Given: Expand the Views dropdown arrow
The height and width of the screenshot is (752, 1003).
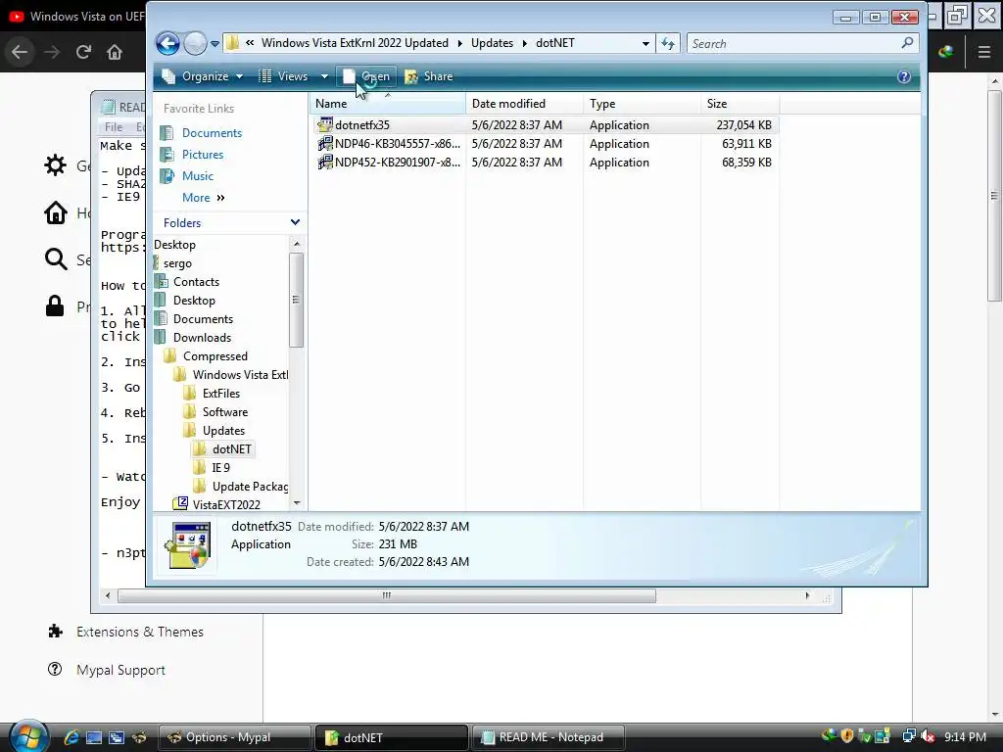Looking at the screenshot, I should [x=324, y=76].
